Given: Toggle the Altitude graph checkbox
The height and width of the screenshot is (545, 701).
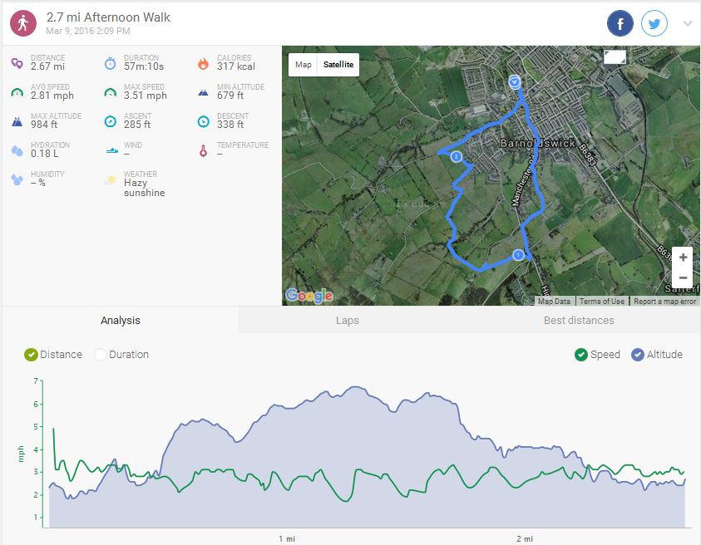Looking at the screenshot, I should click(x=638, y=355).
